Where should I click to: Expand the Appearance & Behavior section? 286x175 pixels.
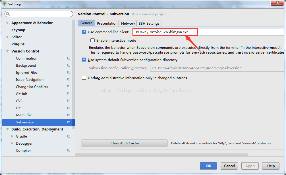pos(7,23)
